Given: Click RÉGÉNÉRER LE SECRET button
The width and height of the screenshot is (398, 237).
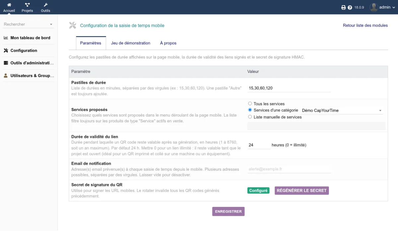Looking at the screenshot, I should 302,191.
